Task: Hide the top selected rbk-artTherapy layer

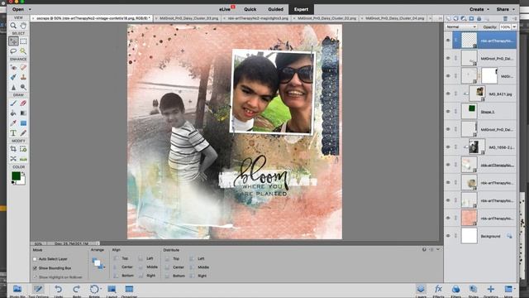Action: click(x=448, y=41)
